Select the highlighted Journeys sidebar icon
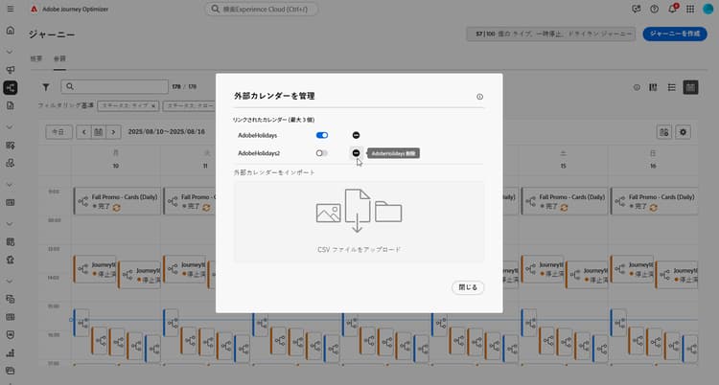Viewport: 719px width, 385px height. 11,87
